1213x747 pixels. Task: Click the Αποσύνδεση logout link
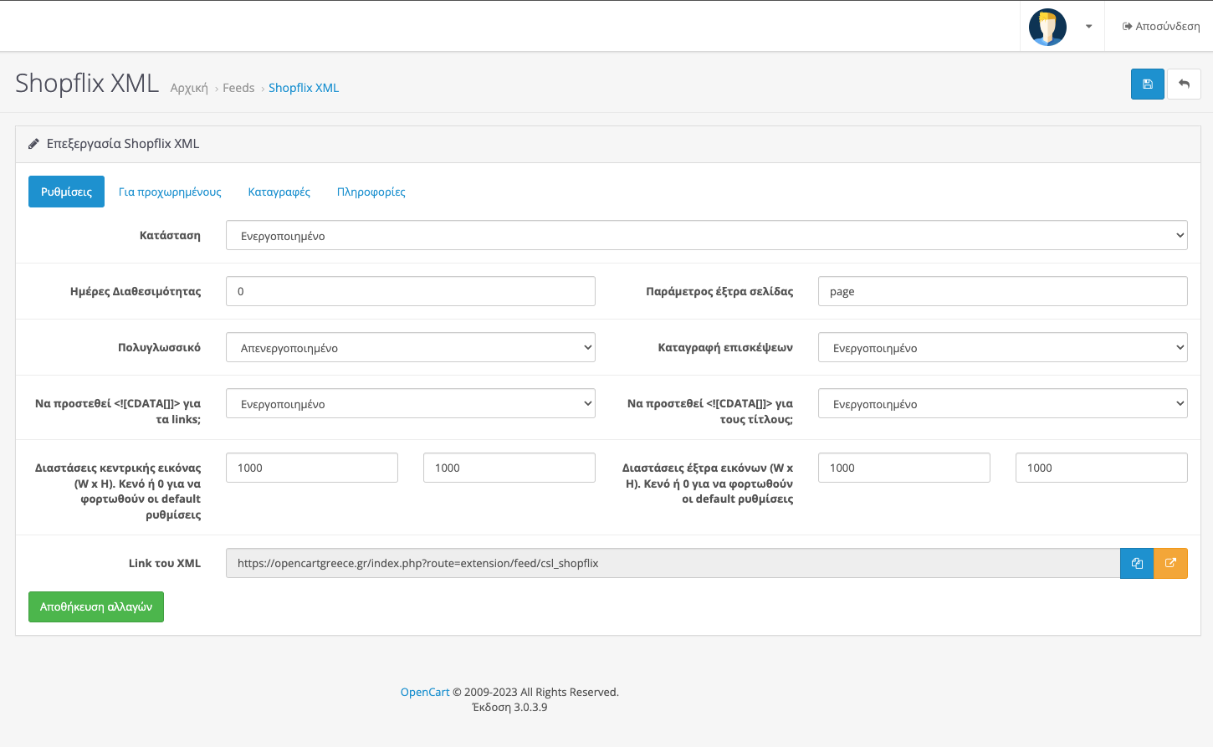point(1161,26)
